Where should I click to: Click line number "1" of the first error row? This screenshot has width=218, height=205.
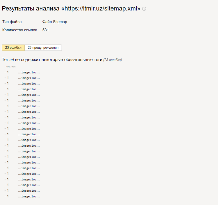[8, 72]
